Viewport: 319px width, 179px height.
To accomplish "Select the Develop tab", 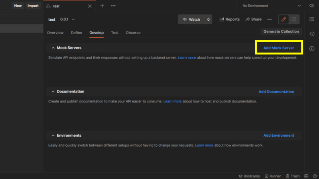I will 96,33.
